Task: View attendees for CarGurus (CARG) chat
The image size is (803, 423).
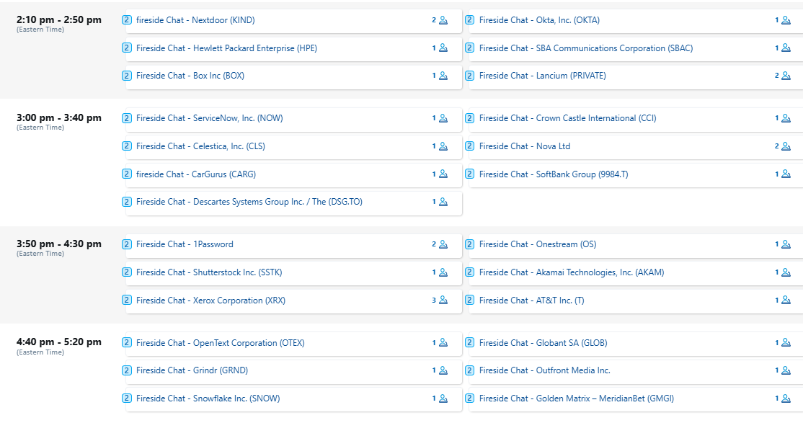Action: click(x=443, y=174)
